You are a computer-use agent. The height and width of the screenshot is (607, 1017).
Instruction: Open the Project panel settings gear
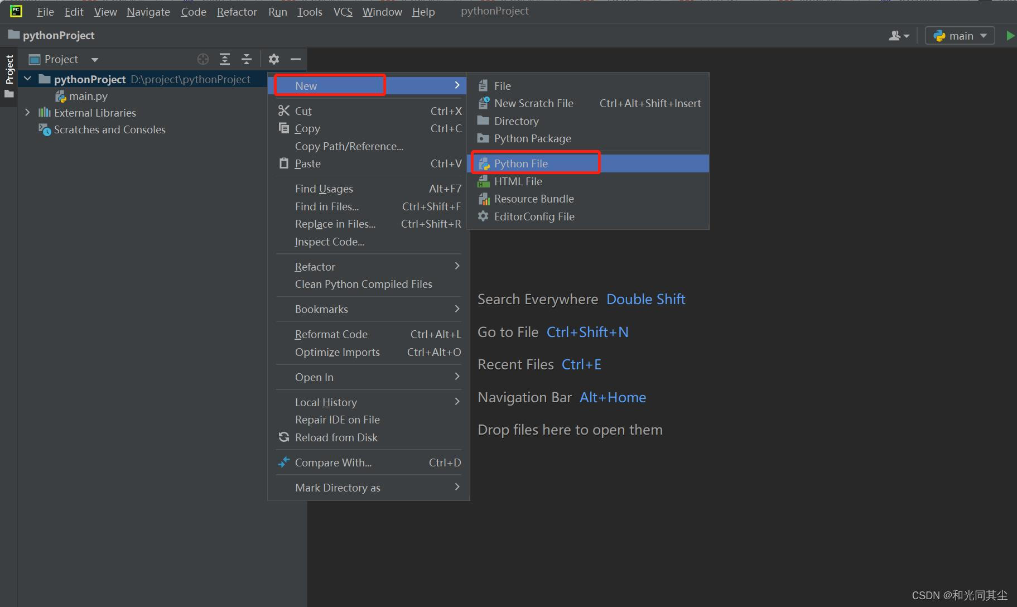[273, 59]
